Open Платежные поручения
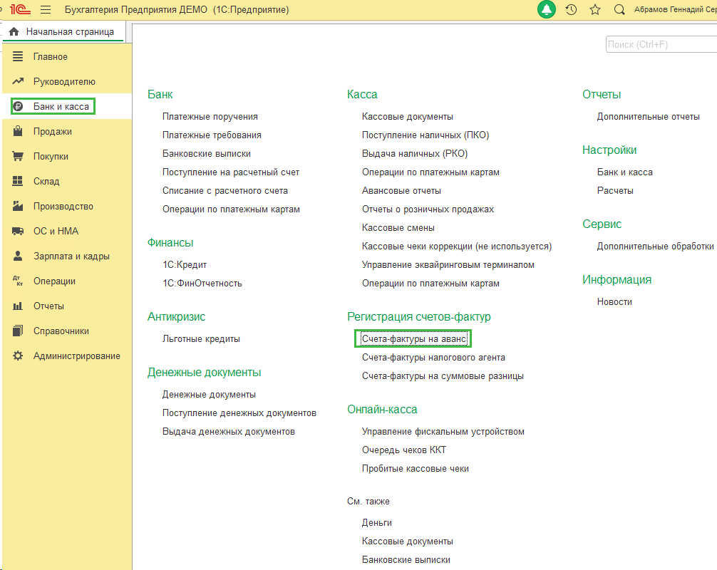Image resolution: width=717 pixels, height=570 pixels. point(210,117)
